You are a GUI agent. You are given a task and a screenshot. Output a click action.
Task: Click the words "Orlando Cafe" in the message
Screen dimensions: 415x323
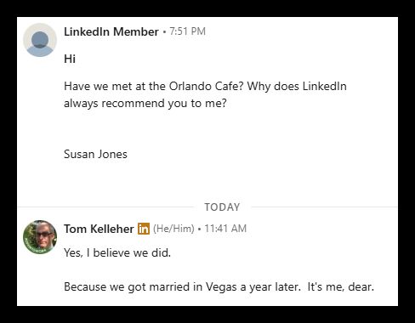point(206,86)
